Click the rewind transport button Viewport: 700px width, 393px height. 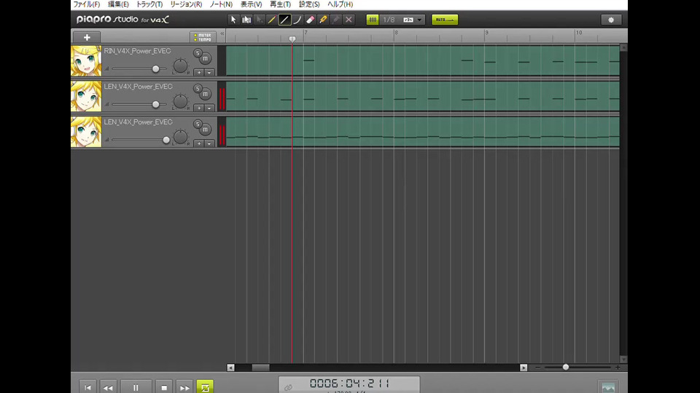click(108, 387)
